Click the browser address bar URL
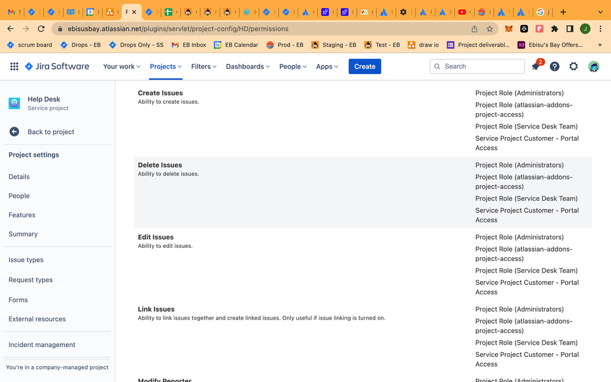This screenshot has height=382, width=611. coord(178,29)
